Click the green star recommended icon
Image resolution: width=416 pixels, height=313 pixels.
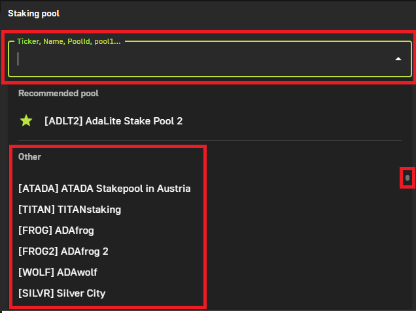click(26, 120)
